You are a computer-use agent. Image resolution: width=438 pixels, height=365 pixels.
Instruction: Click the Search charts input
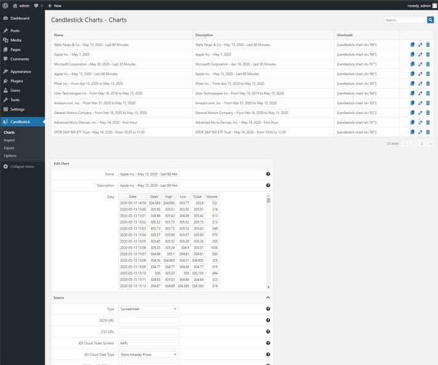pyautogui.click(x=405, y=20)
